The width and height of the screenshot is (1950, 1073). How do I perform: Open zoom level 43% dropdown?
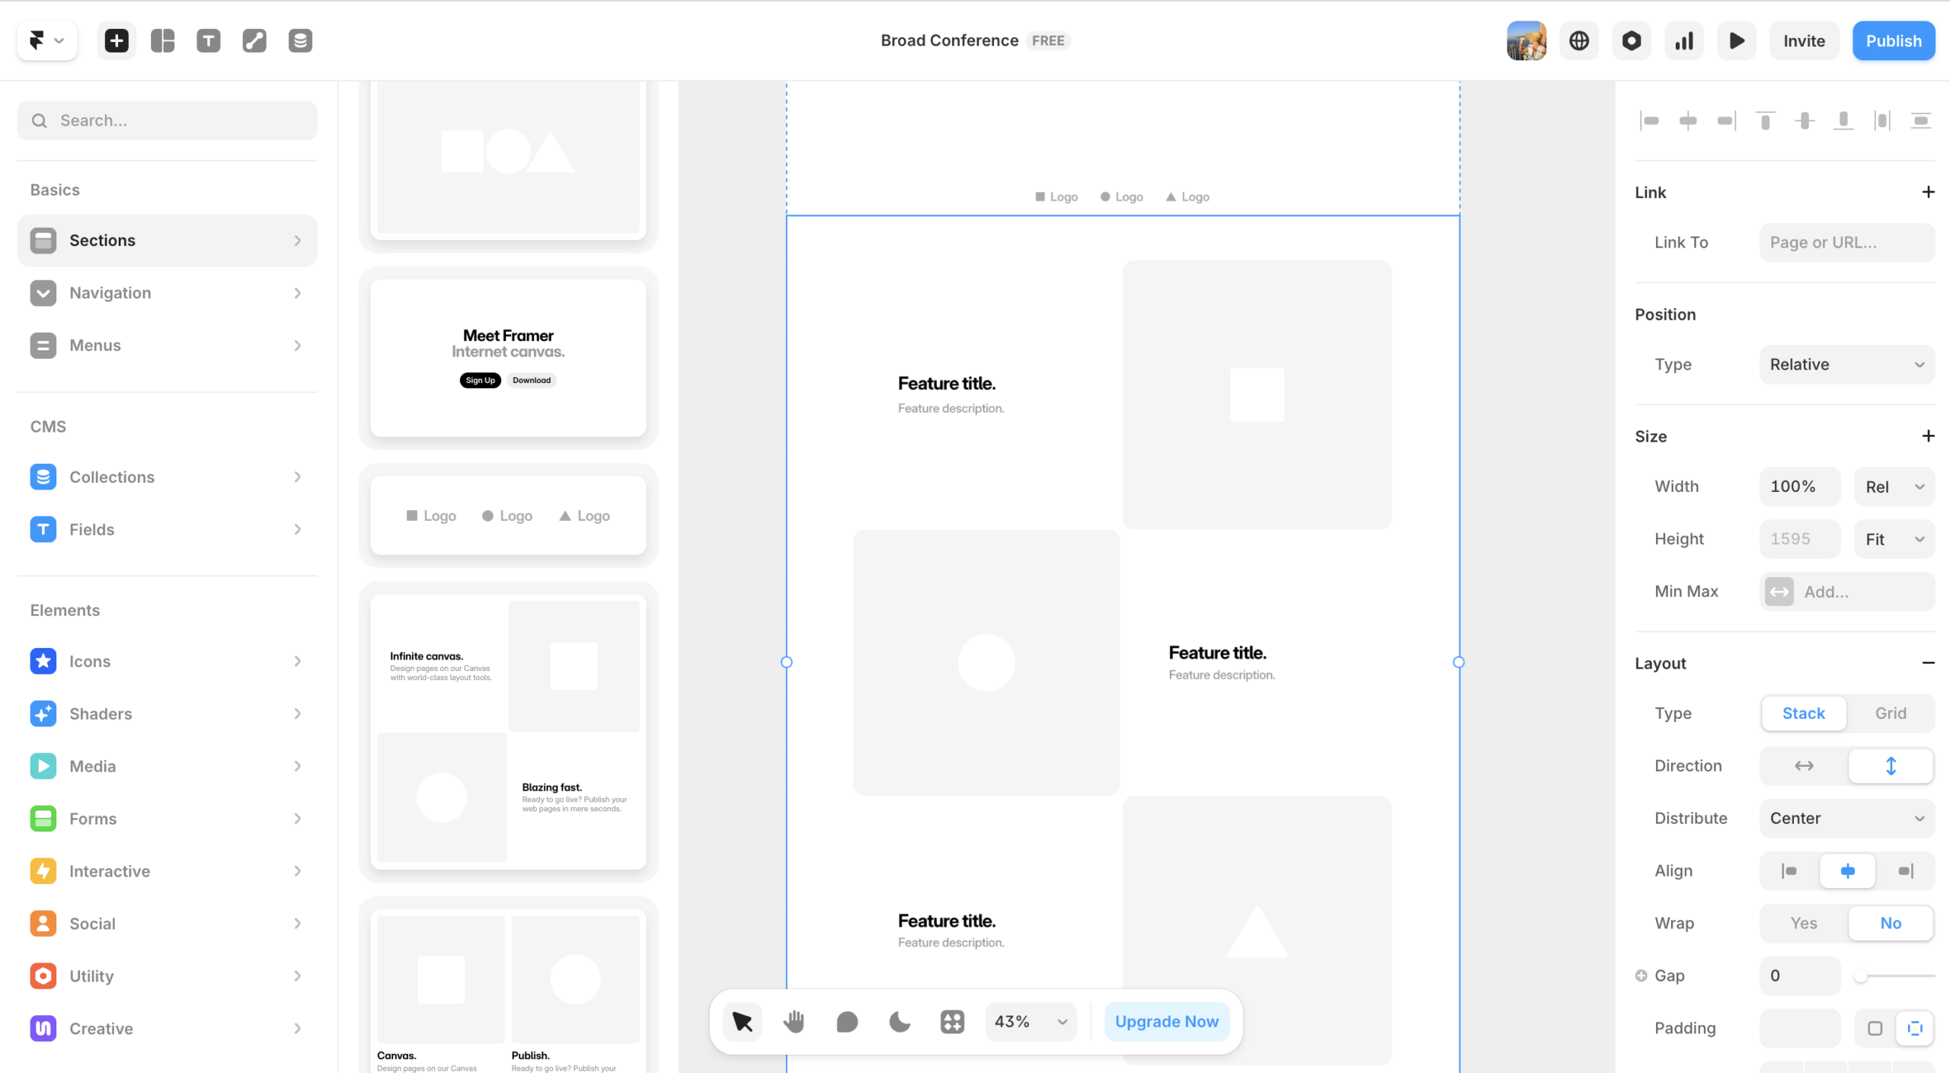tap(1031, 1021)
